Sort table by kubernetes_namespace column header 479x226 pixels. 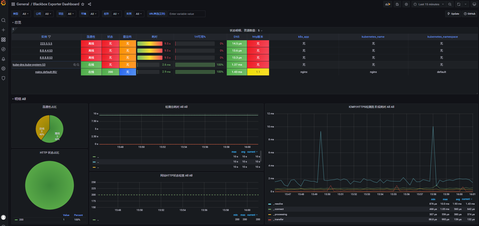[443, 37]
